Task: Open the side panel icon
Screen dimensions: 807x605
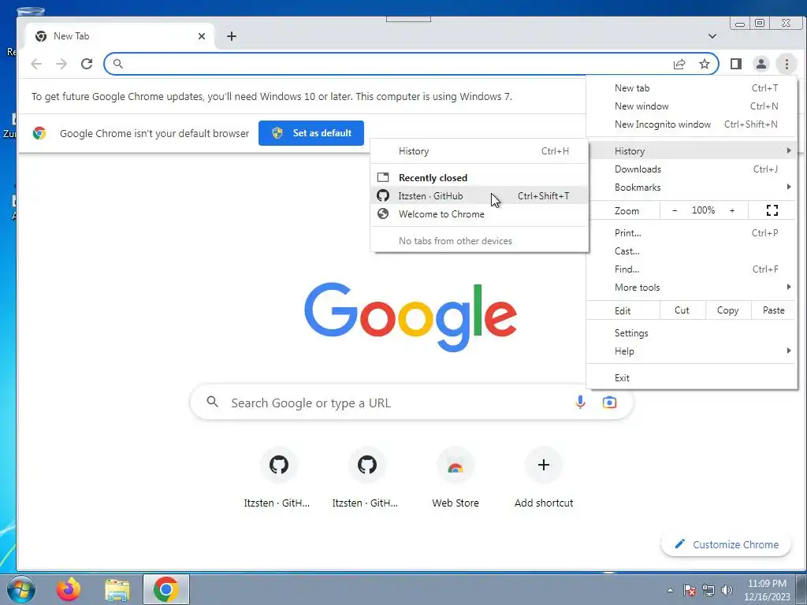Action: tap(736, 64)
